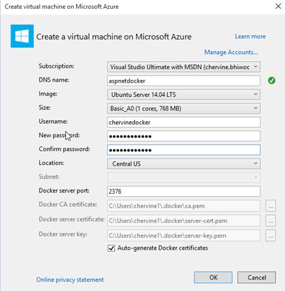285x291 pixels.
Task: Click the Confirm password field
Action: 184,150
